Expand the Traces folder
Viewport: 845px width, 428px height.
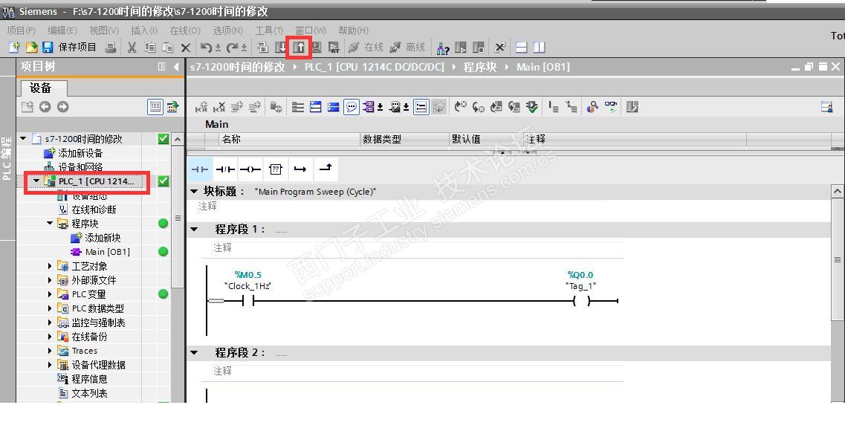(x=50, y=351)
